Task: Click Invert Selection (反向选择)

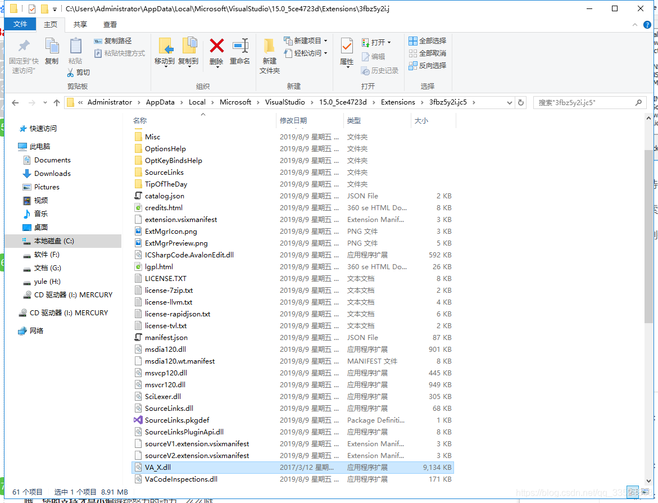Action: pos(427,66)
